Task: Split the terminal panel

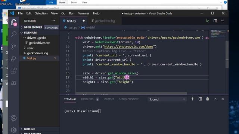Action: click(x=200, y=99)
